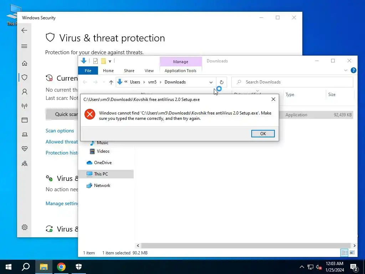Open the Home ribbon tab
The image size is (365, 274).
108,71
